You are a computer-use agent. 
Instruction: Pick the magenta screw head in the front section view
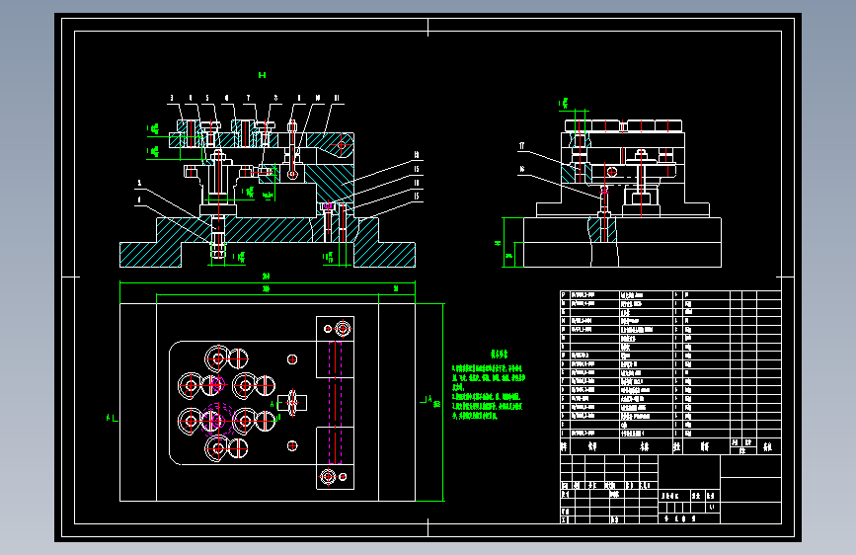coord(328,206)
